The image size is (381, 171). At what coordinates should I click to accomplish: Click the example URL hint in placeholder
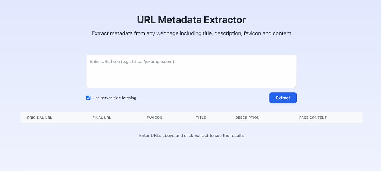[153, 62]
